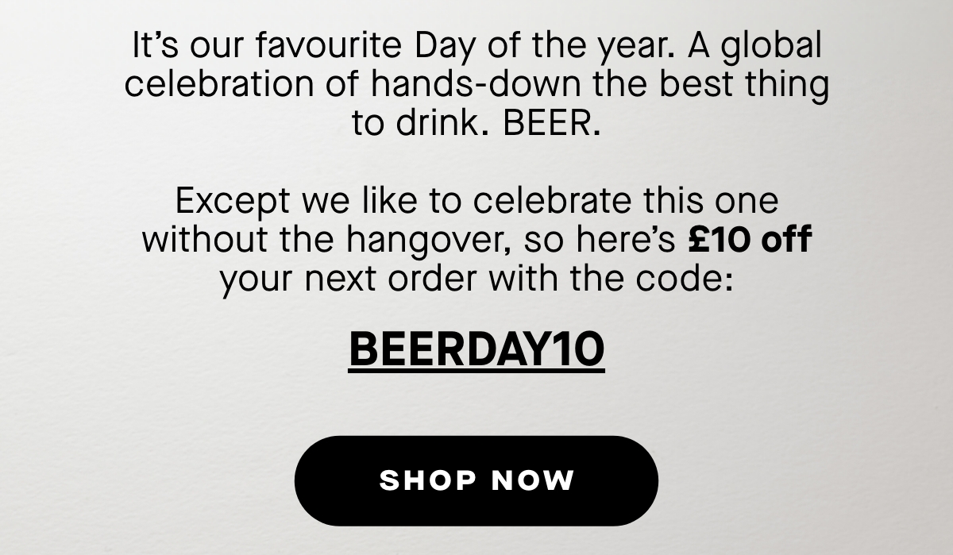Click the line "celebration of hands-down the best thing"

[x=476, y=85]
